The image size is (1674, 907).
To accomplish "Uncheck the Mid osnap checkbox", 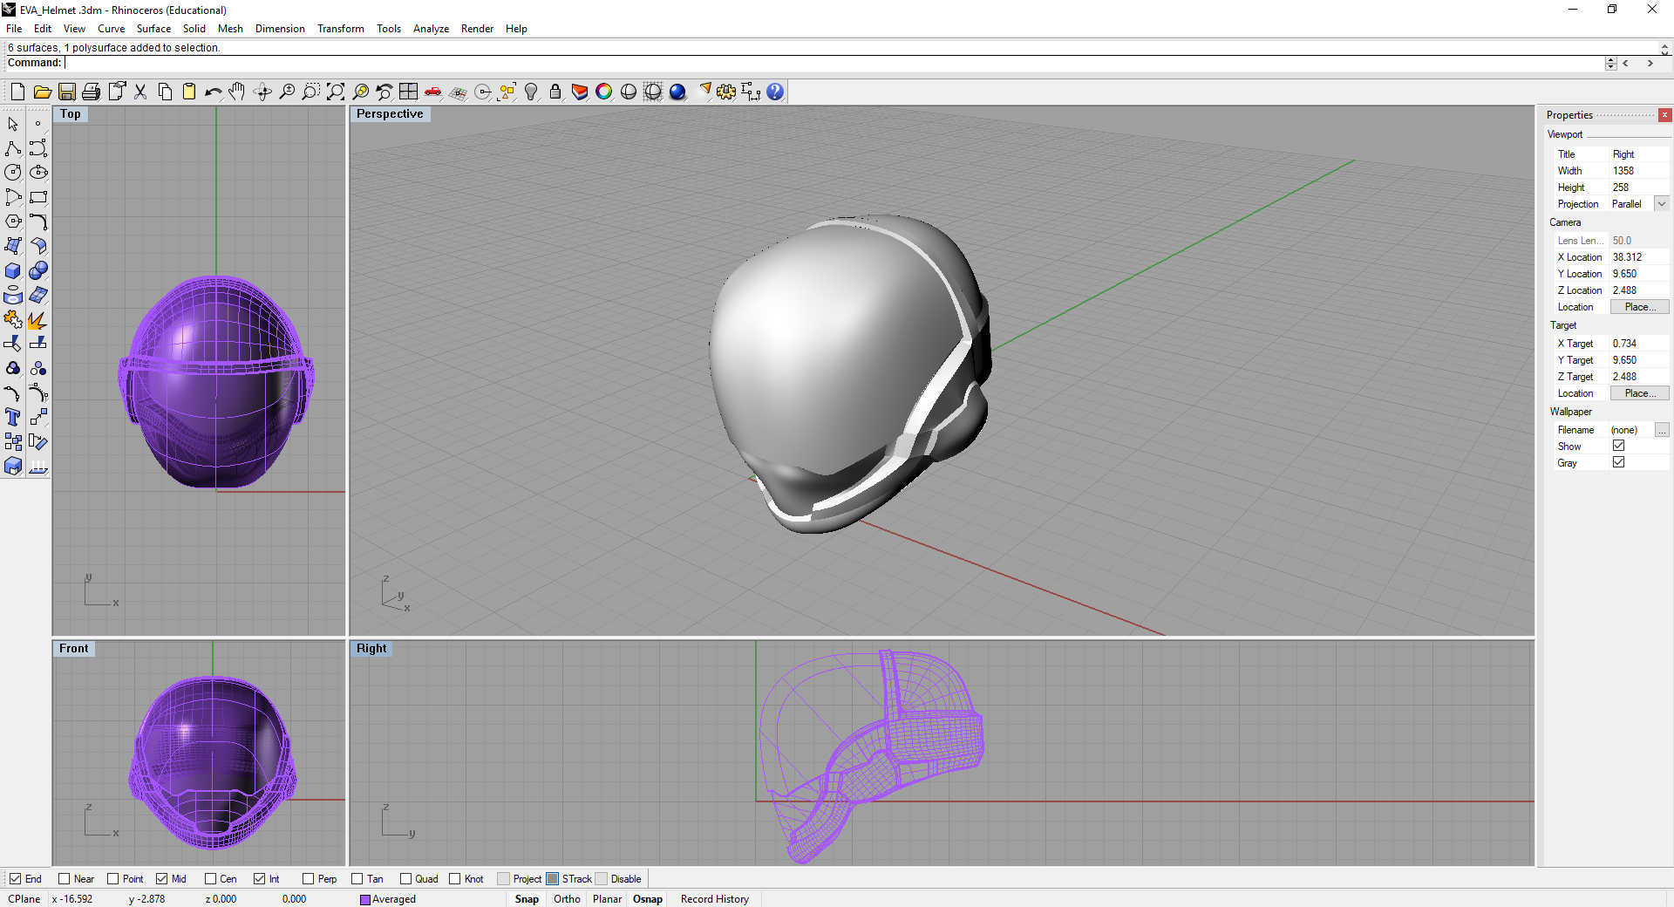I will (x=162, y=879).
